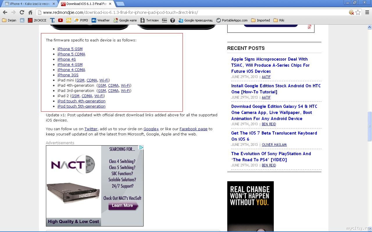Open the Google мапе bookmark
Image resolution: width=372 pixels, height=232 pixels.
click(x=125, y=20)
